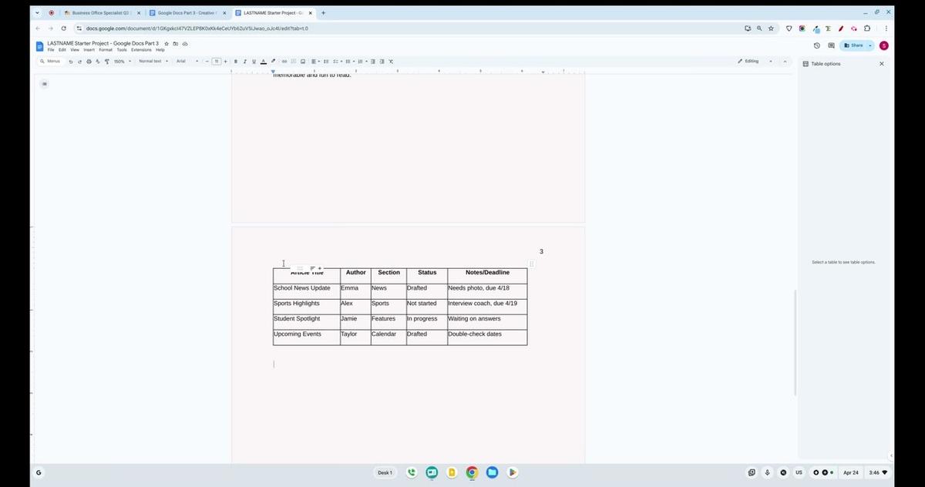Screen dimensions: 925x487
Task: Click the Undo icon
Action: tap(70, 61)
